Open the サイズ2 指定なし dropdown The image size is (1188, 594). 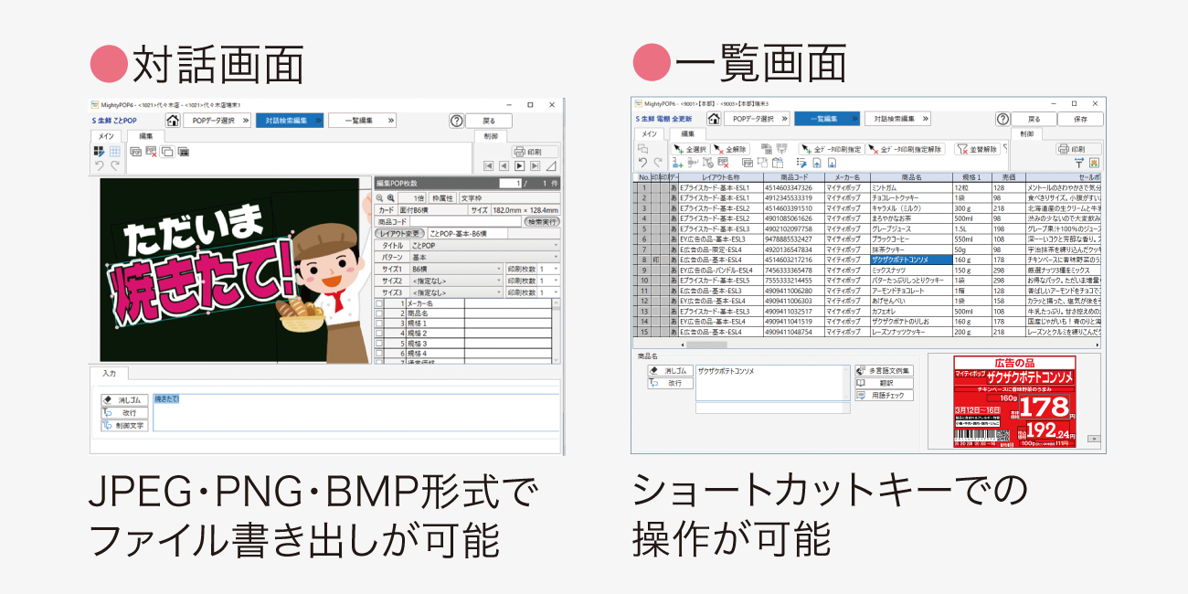coord(457,281)
